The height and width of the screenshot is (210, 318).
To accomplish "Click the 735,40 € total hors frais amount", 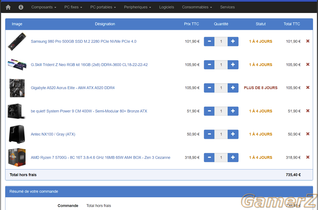I will (293, 175).
